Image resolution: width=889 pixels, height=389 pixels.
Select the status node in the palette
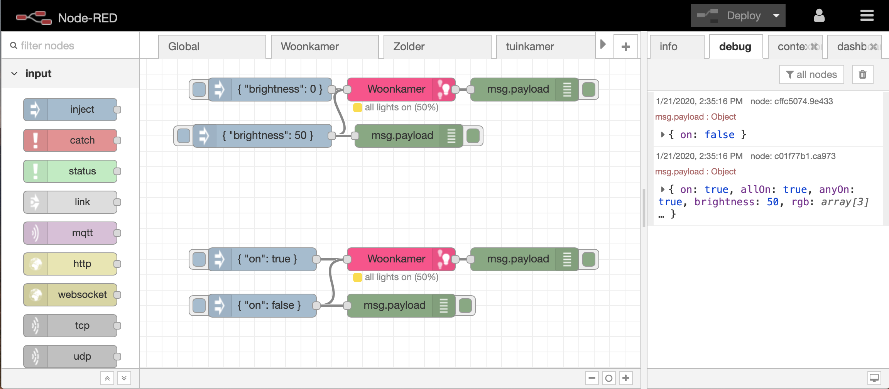[71, 171]
